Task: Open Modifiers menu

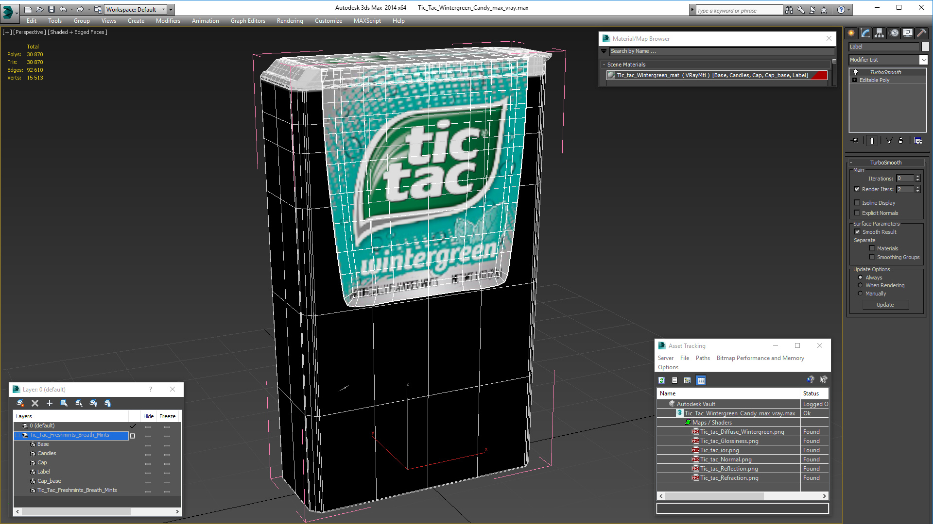Action: pos(168,21)
